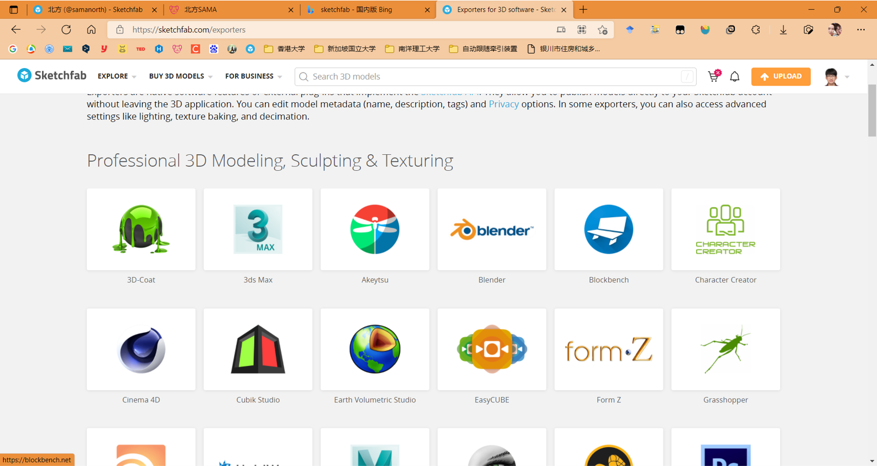
Task: Click the Sketchfab logo
Action: (52, 76)
